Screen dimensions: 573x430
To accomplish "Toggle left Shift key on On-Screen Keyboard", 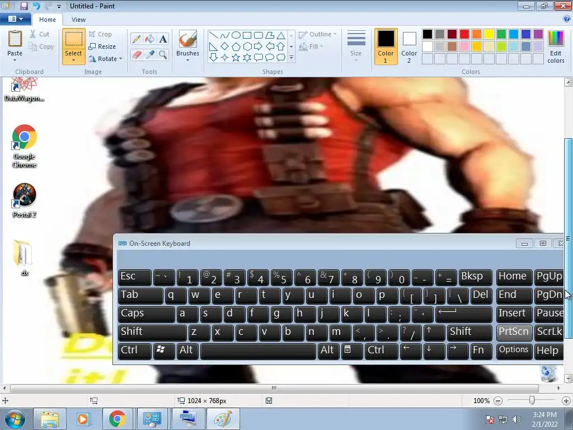I will (x=152, y=333).
